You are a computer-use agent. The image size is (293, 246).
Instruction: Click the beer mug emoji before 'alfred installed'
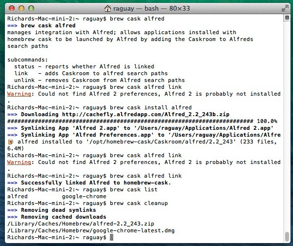(x=10, y=142)
